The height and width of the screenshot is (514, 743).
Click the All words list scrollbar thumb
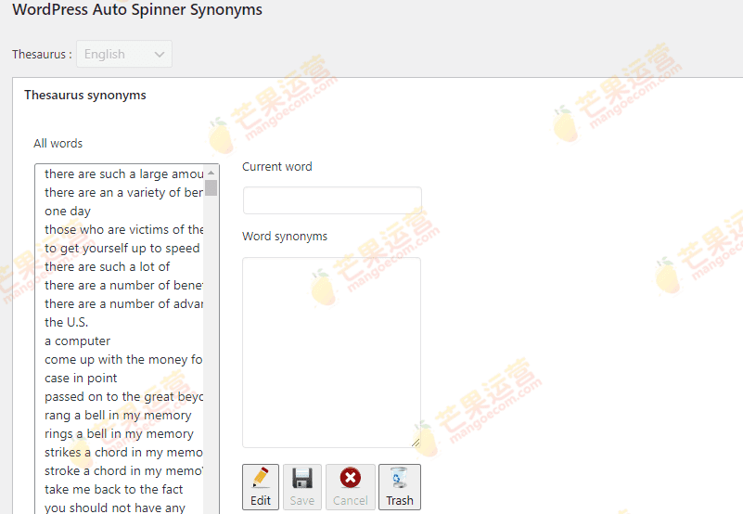coord(211,187)
